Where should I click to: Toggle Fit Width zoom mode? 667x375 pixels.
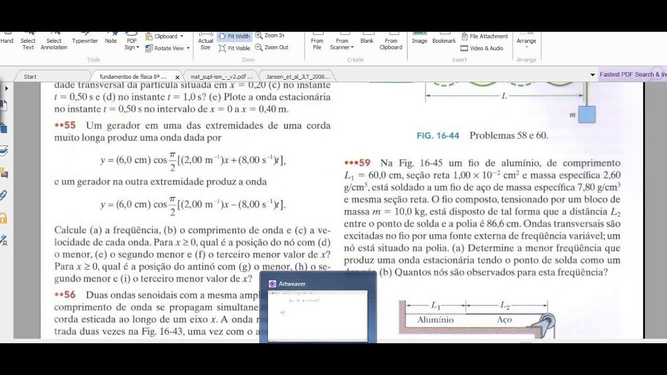(x=235, y=36)
